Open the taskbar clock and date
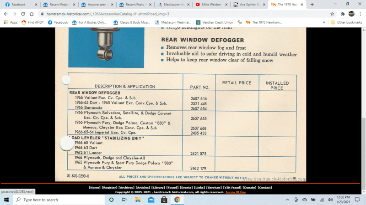This screenshot has height=205, width=366. point(343,200)
